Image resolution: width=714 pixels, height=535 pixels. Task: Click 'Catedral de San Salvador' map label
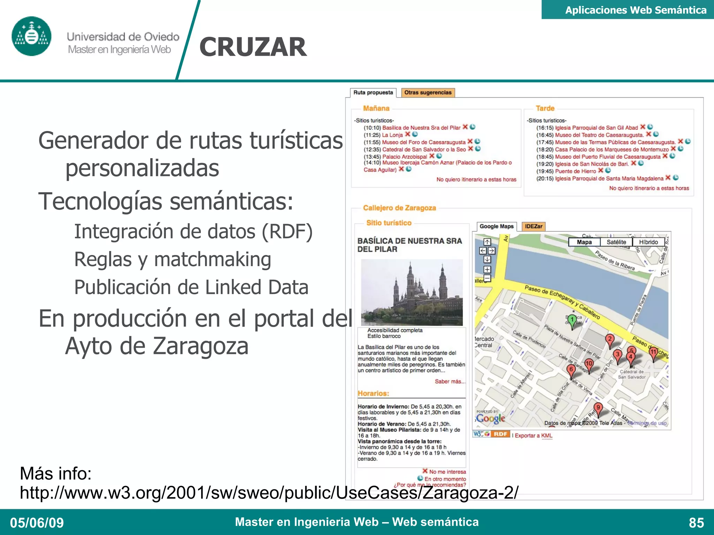tap(632, 374)
